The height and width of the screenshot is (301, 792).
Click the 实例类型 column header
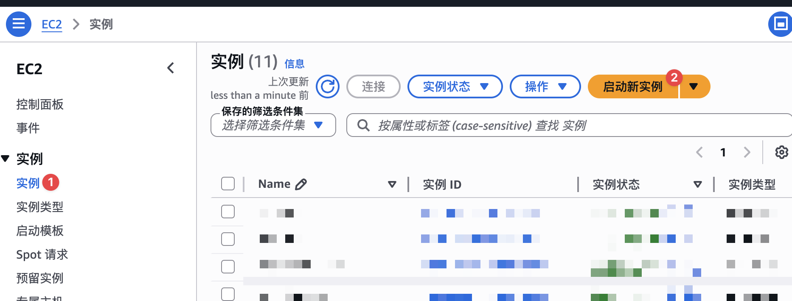752,184
